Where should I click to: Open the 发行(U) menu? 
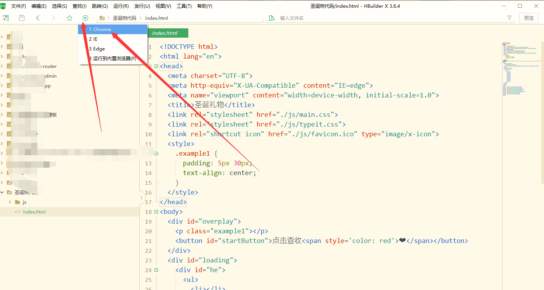[142, 6]
